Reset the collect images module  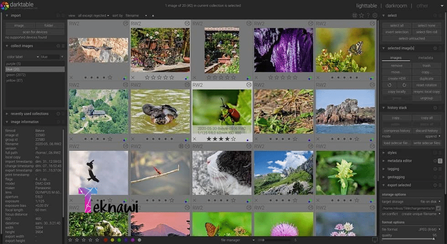[58, 46]
